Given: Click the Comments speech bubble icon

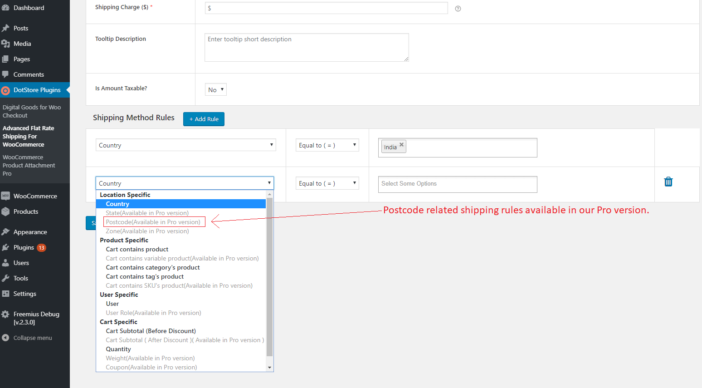Looking at the screenshot, I should pyautogui.click(x=5, y=74).
